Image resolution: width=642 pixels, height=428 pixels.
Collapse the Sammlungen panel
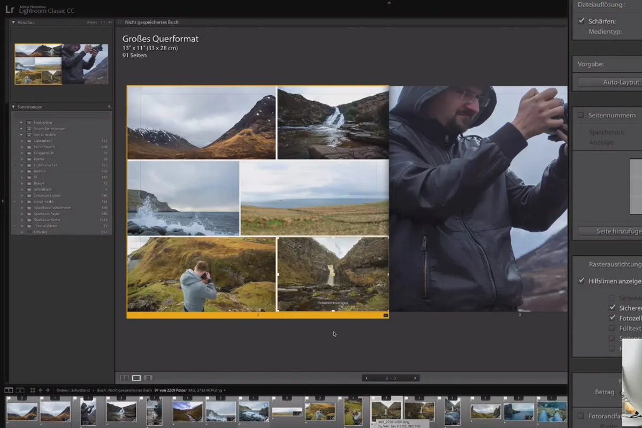(x=13, y=107)
